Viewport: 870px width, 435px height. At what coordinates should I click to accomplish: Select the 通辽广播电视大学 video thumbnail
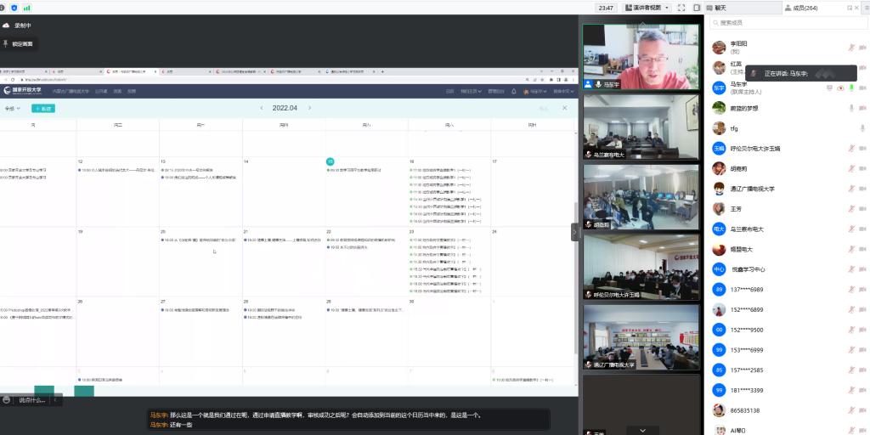(641, 337)
